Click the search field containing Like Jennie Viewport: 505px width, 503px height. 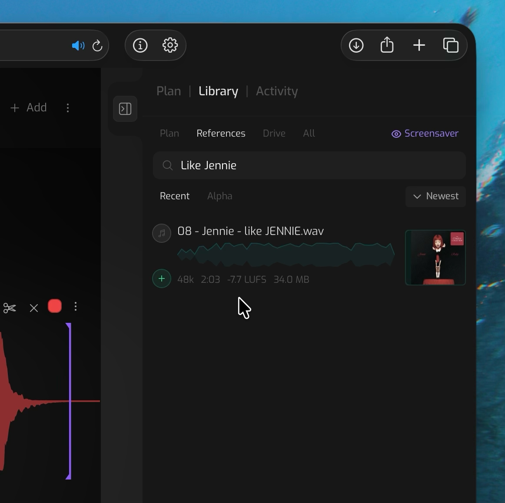pyautogui.click(x=309, y=165)
